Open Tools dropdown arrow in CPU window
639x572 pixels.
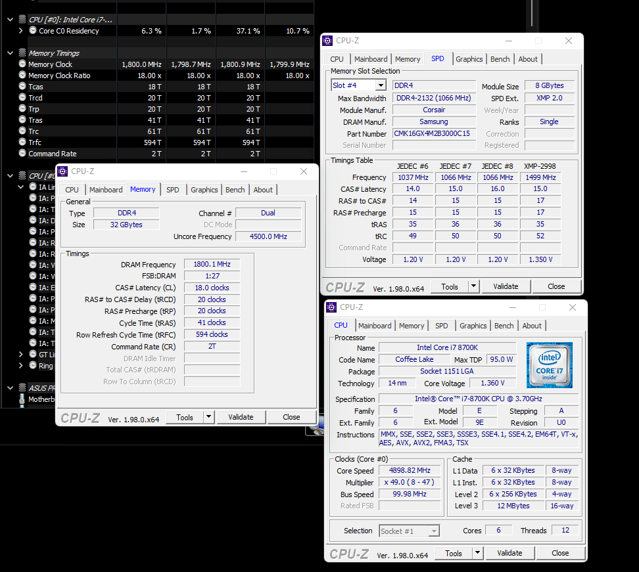point(478,553)
